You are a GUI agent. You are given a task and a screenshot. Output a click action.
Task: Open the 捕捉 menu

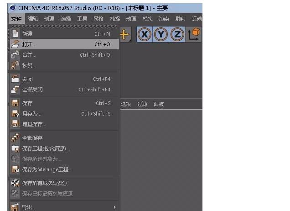[x=115, y=19]
